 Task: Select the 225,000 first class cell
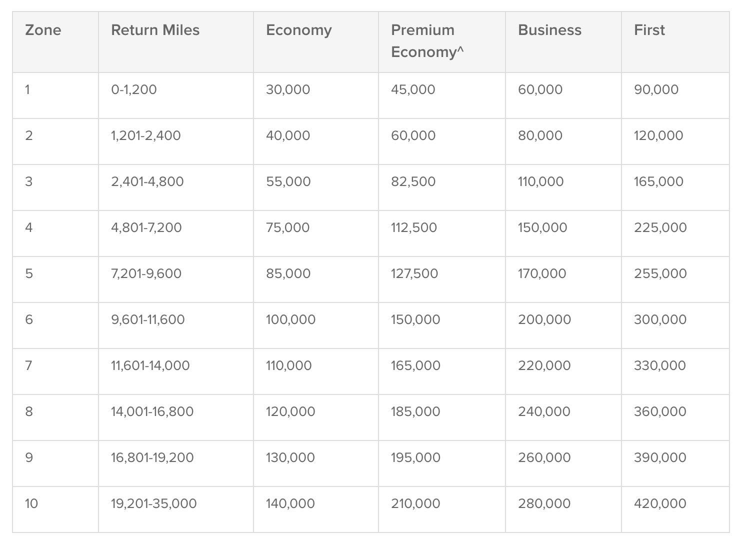tap(660, 227)
